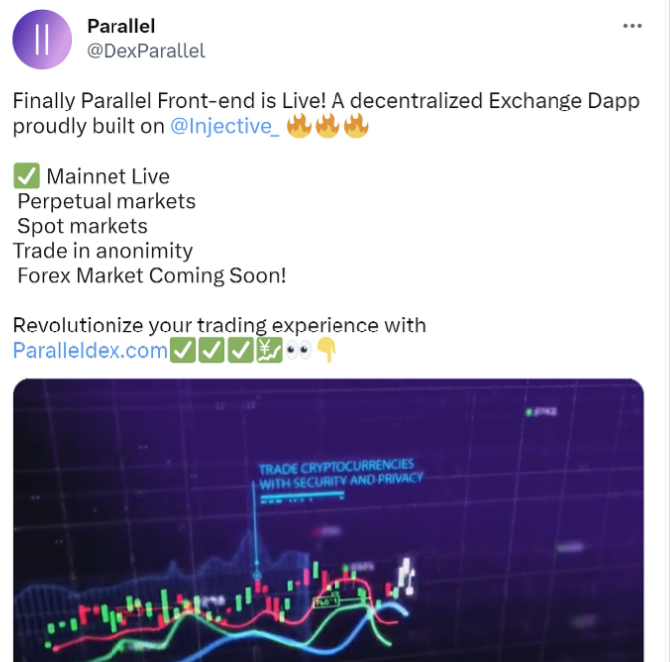Click the last fire emoji in the row

pos(356,128)
